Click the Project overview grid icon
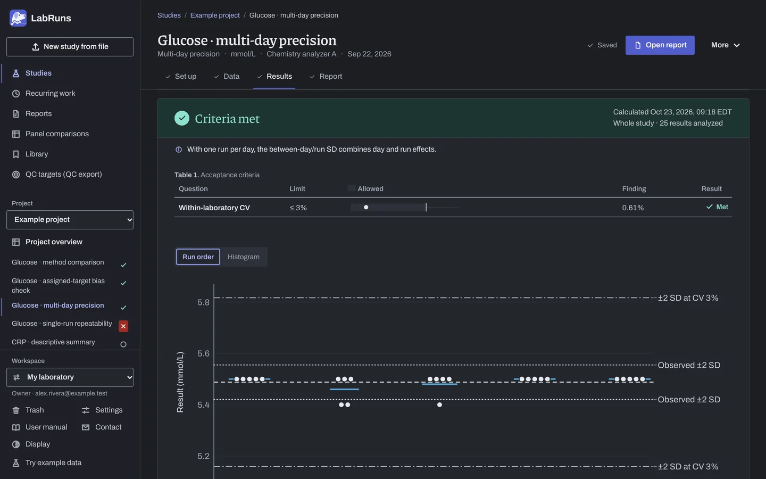The image size is (766, 479). pyautogui.click(x=16, y=242)
